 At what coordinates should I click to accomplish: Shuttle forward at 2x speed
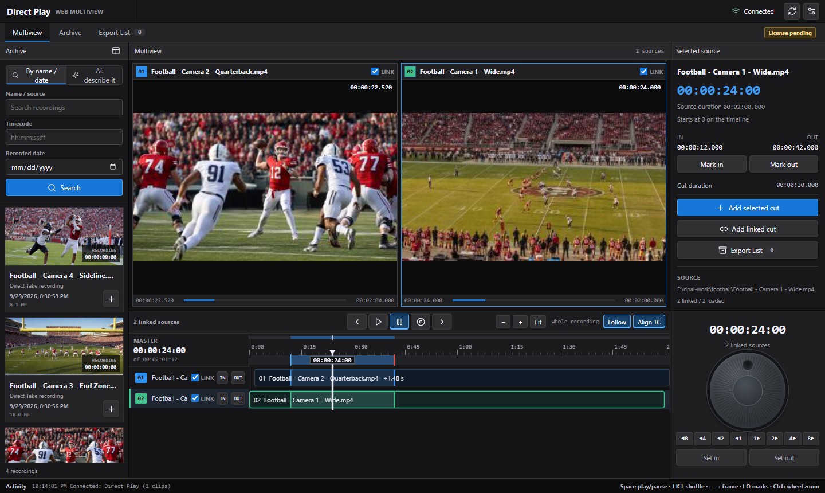[775, 439]
